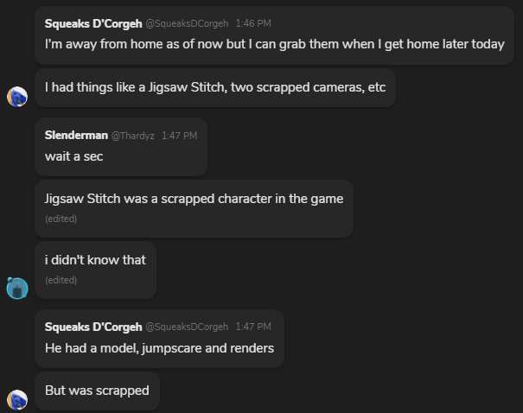Screen dimensions: 523x413
Task: Select the "He had a model, jumpscare and renders" message
Action: (159, 348)
